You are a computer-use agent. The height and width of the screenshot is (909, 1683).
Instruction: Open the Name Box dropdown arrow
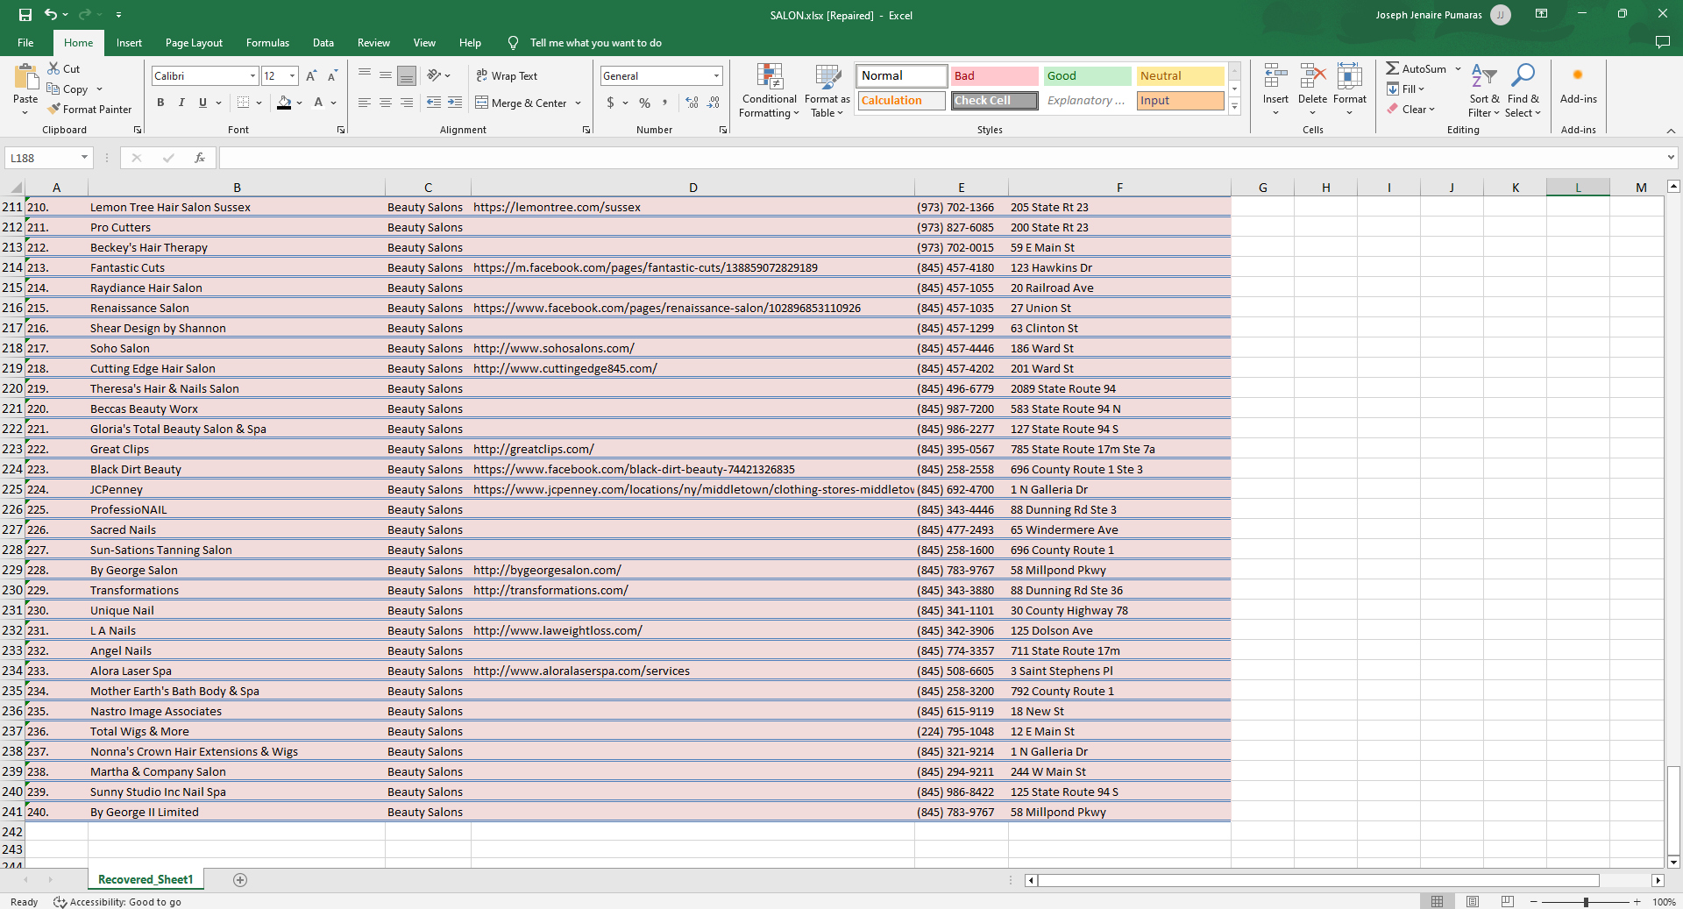84,158
